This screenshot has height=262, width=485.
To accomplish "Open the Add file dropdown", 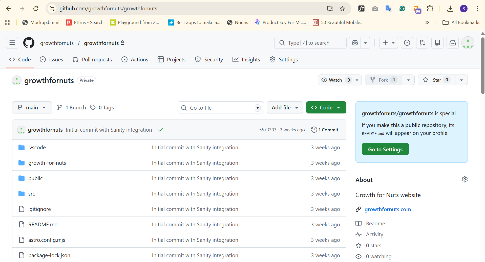I will coord(285,108).
